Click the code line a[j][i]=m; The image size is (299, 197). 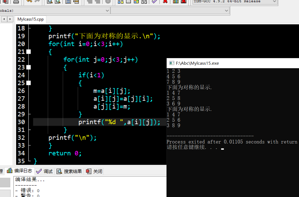click(x=112, y=107)
